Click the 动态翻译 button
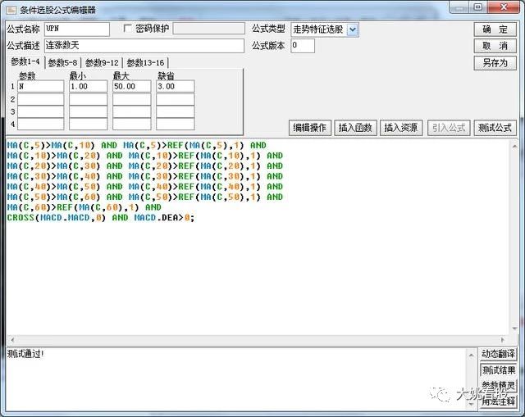525x417 pixels. coord(498,354)
